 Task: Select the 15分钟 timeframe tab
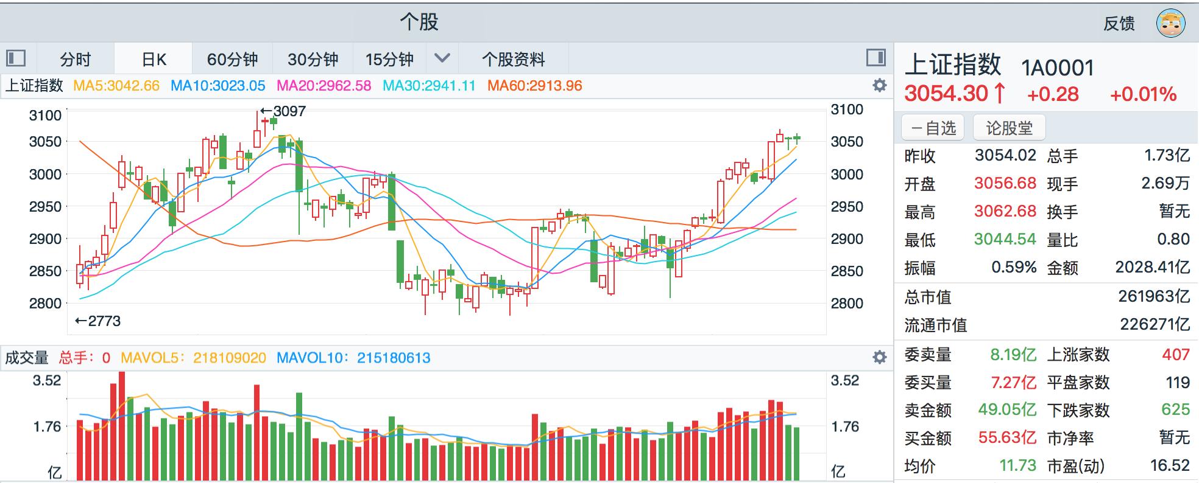coord(390,58)
